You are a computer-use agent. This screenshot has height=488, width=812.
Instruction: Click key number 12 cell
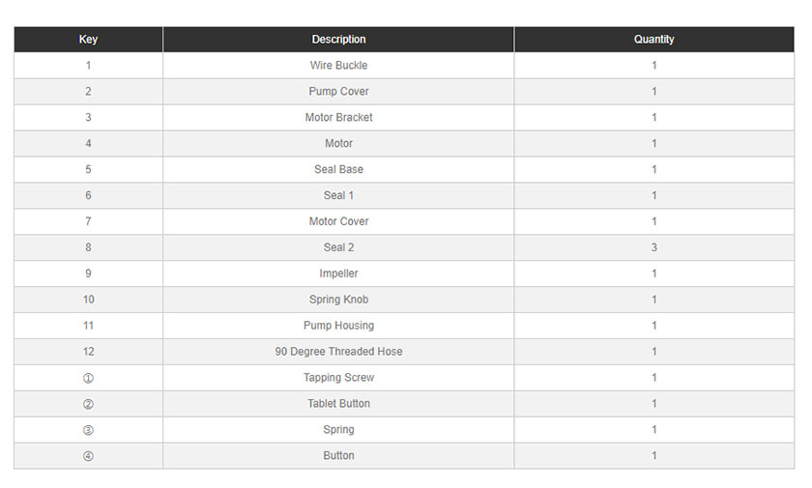(x=88, y=352)
